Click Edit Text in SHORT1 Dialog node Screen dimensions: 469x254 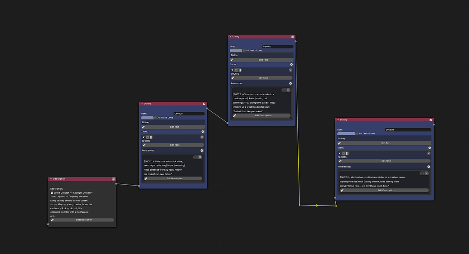coord(173,127)
